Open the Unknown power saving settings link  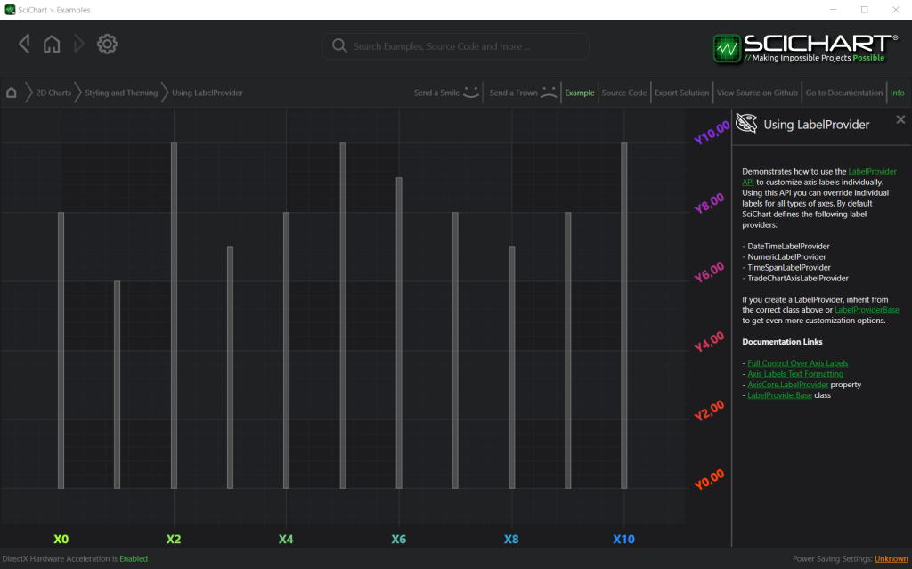pyautogui.click(x=891, y=558)
